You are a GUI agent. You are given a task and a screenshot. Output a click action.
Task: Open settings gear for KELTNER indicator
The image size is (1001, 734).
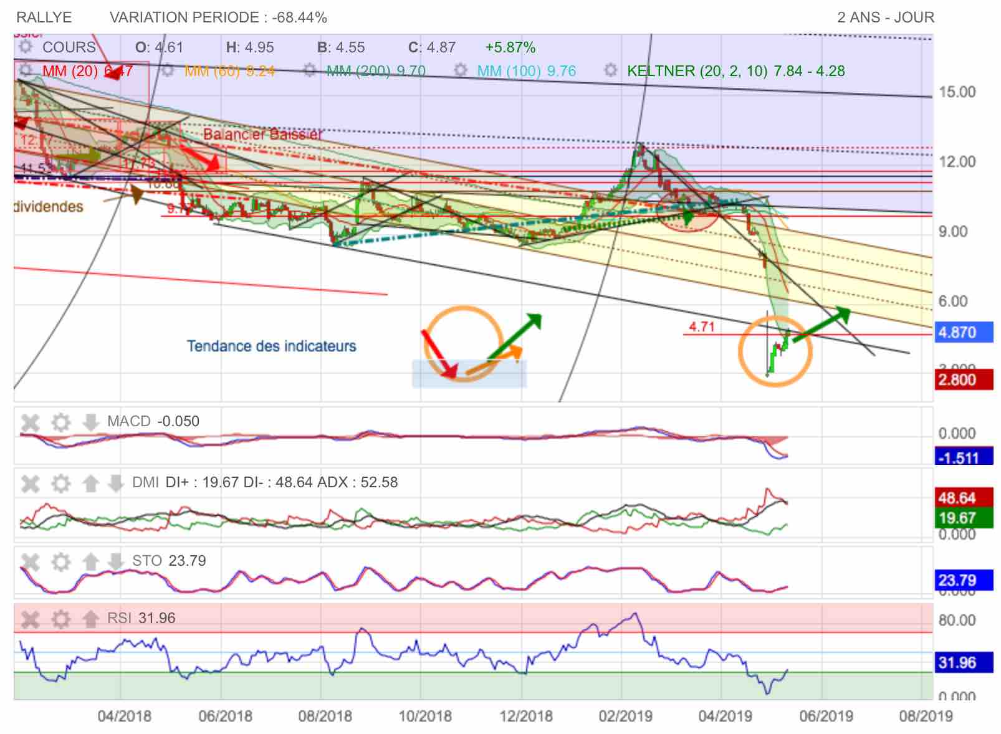611,70
